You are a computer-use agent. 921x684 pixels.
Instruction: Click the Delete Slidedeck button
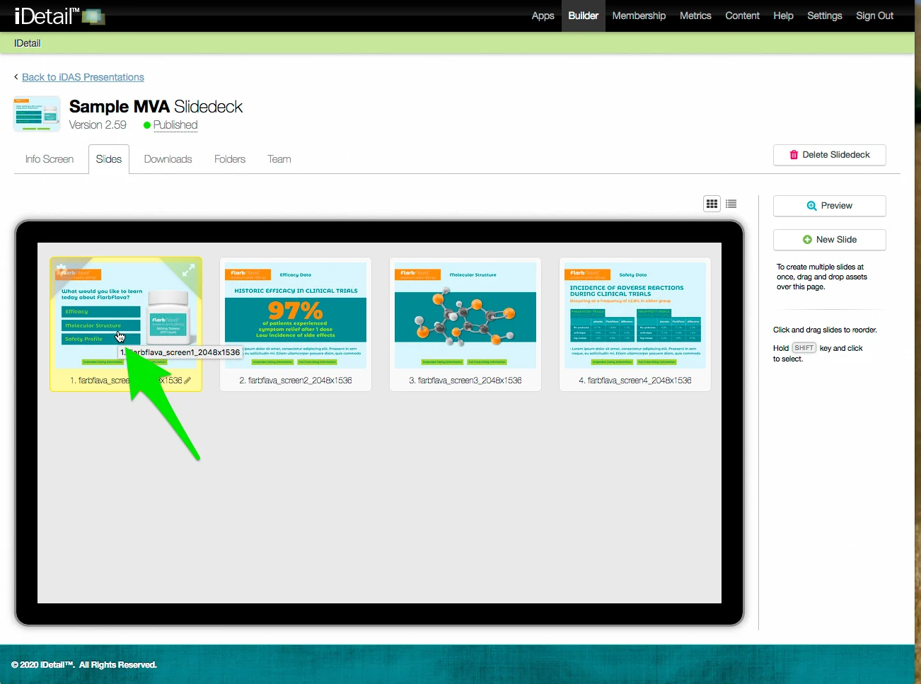(x=830, y=155)
